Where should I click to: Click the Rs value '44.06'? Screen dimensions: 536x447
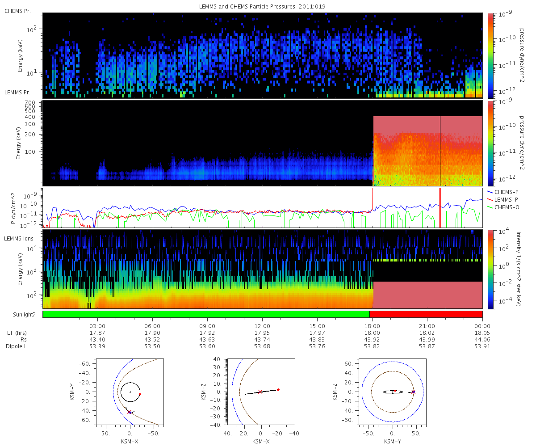[482, 340]
